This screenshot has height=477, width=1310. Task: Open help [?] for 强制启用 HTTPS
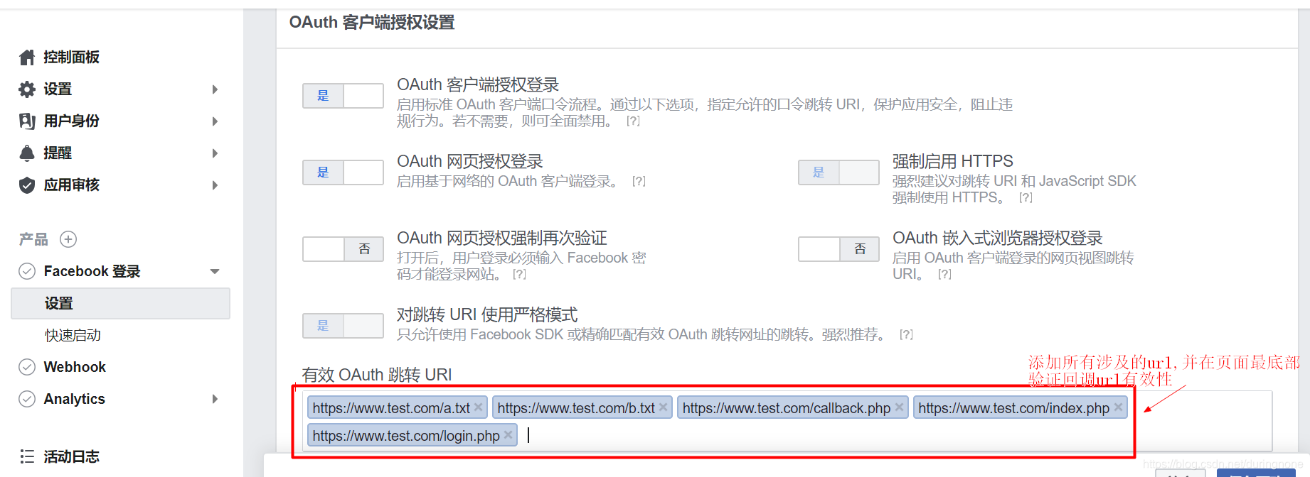(1026, 198)
